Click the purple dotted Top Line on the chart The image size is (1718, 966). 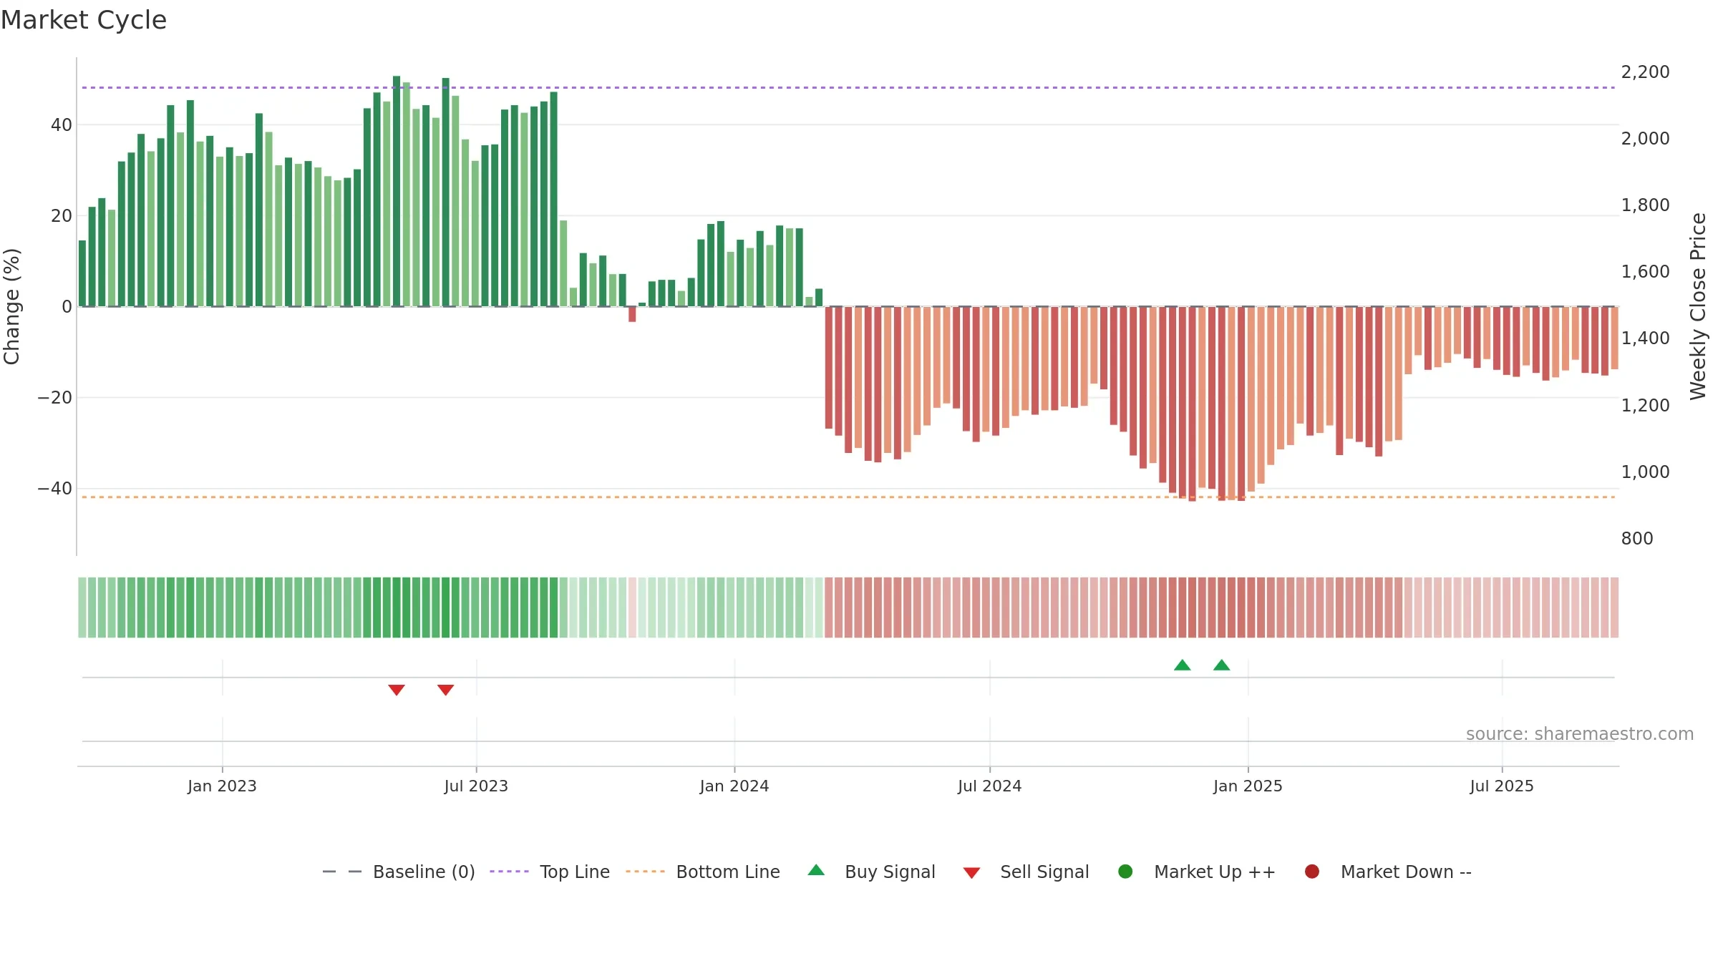point(848,87)
